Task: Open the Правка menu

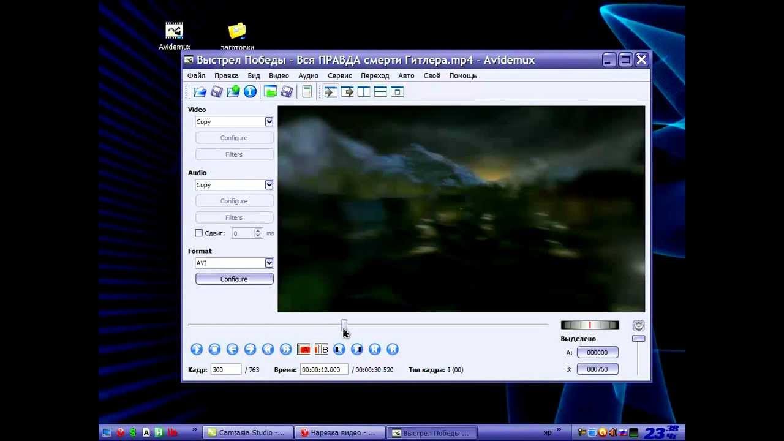Action: pyautogui.click(x=227, y=75)
